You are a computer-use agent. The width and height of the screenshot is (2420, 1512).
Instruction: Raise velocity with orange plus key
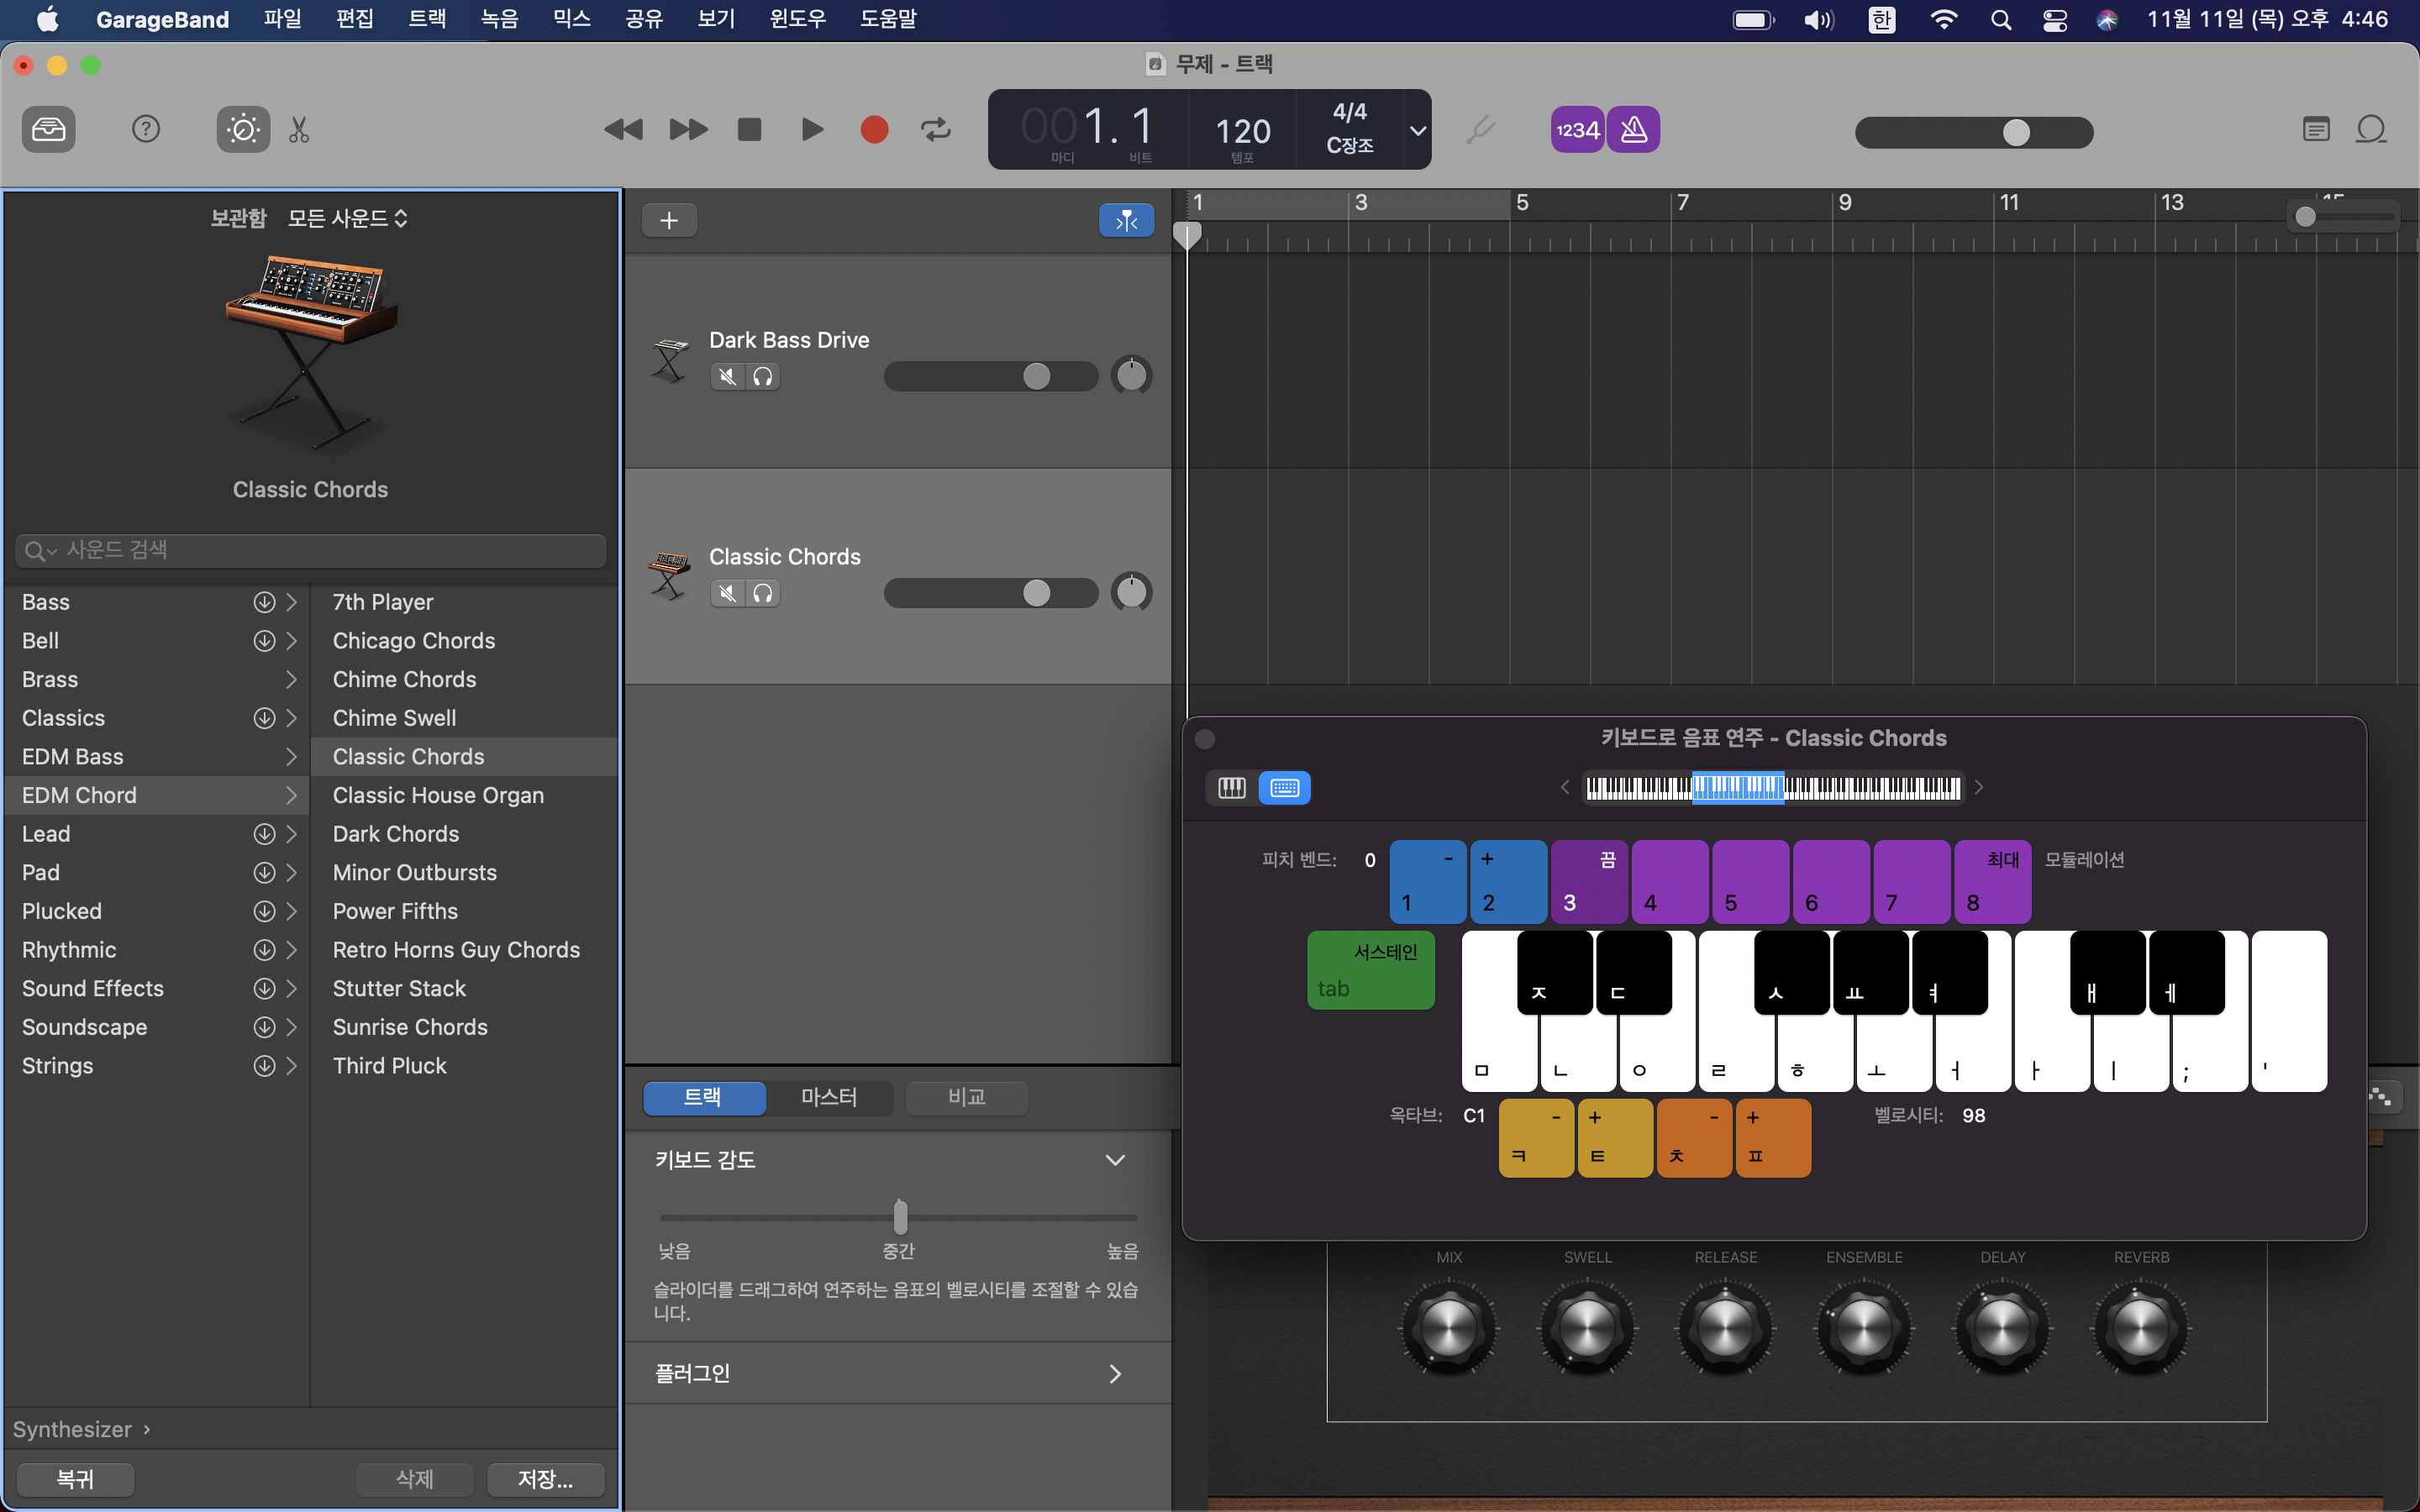1773,1138
